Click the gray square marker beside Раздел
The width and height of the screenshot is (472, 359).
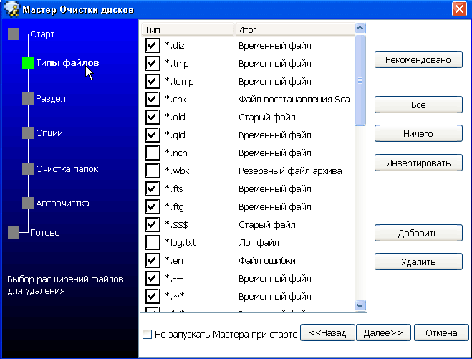point(28,98)
